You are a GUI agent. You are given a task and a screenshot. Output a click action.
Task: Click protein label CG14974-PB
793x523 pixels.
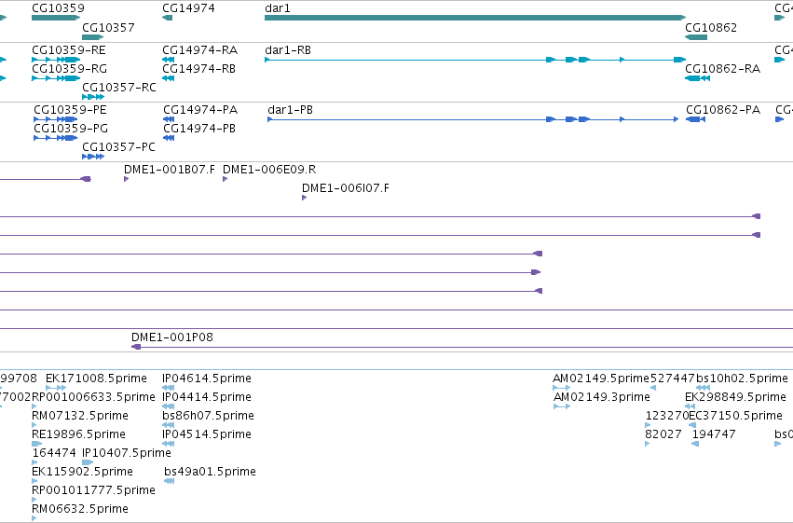(199, 129)
